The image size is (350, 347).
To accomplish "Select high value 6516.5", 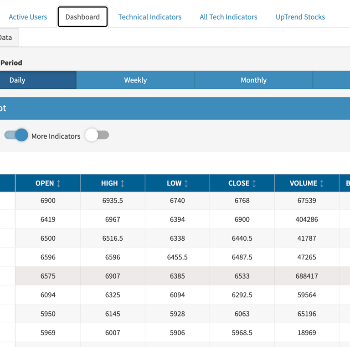I will (x=113, y=238).
